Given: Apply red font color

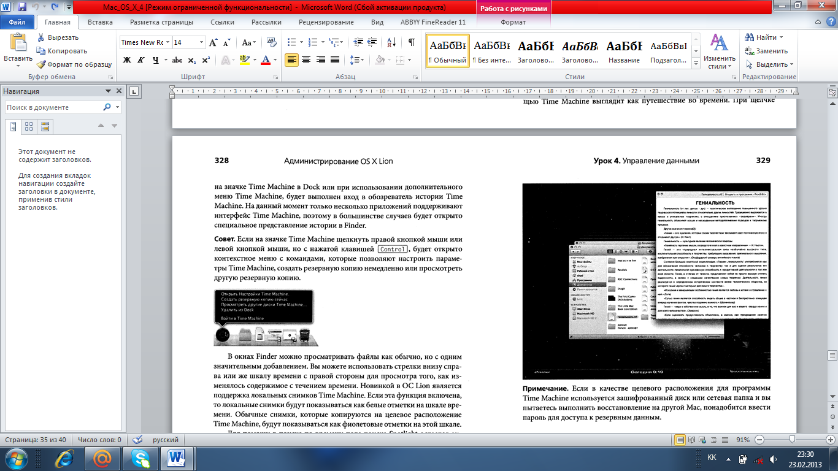Looking at the screenshot, I should [x=266, y=60].
